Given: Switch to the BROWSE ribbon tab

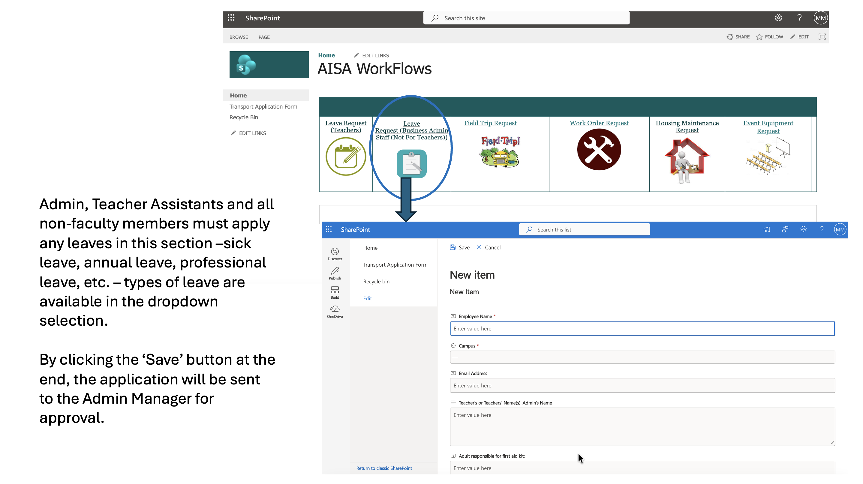Looking at the screenshot, I should (x=239, y=37).
